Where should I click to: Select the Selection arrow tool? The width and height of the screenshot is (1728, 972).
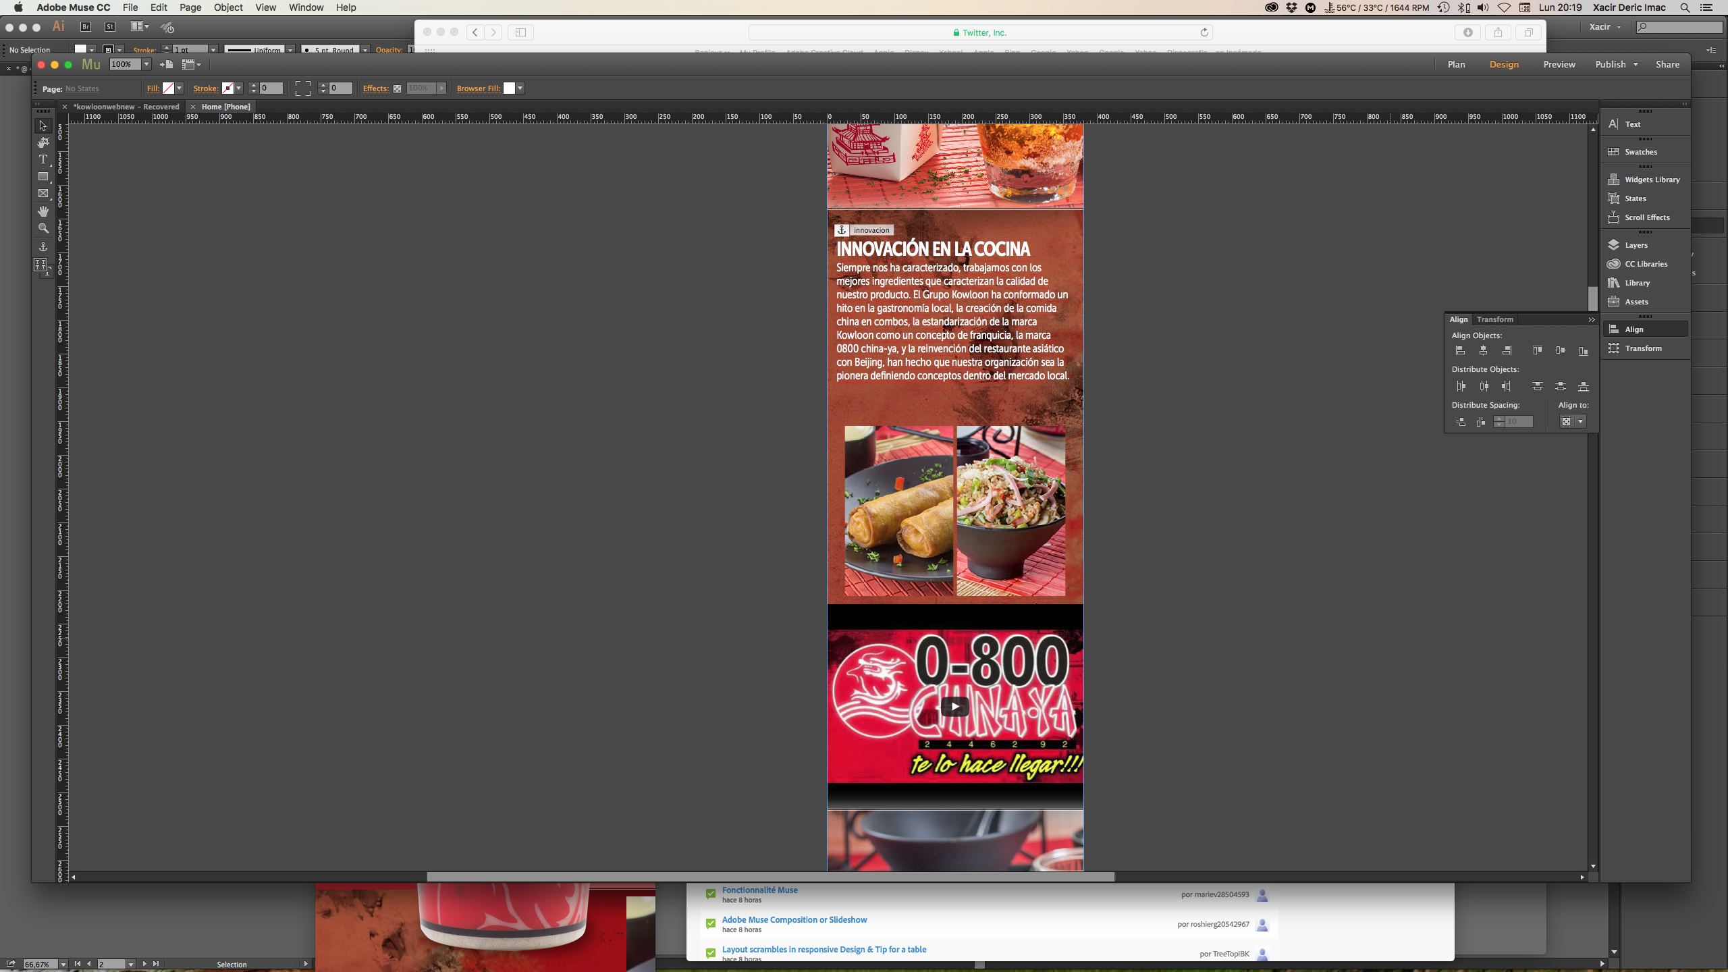(x=43, y=126)
